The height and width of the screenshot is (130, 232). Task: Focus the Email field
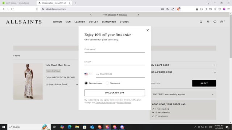(x=115, y=62)
